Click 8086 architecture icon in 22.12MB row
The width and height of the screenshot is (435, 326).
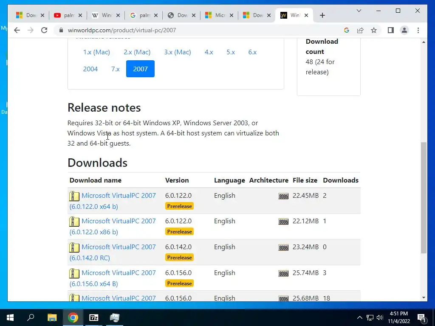(x=283, y=222)
